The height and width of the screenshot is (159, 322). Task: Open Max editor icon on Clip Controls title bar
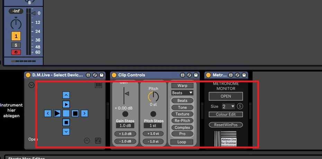[x=182, y=75]
